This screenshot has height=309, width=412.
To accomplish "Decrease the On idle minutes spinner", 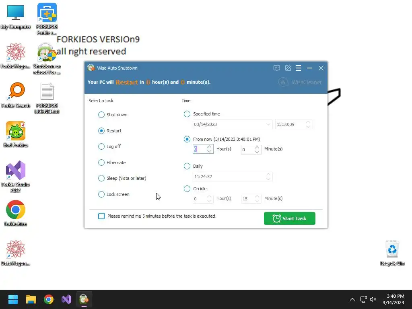I will click(x=257, y=201).
